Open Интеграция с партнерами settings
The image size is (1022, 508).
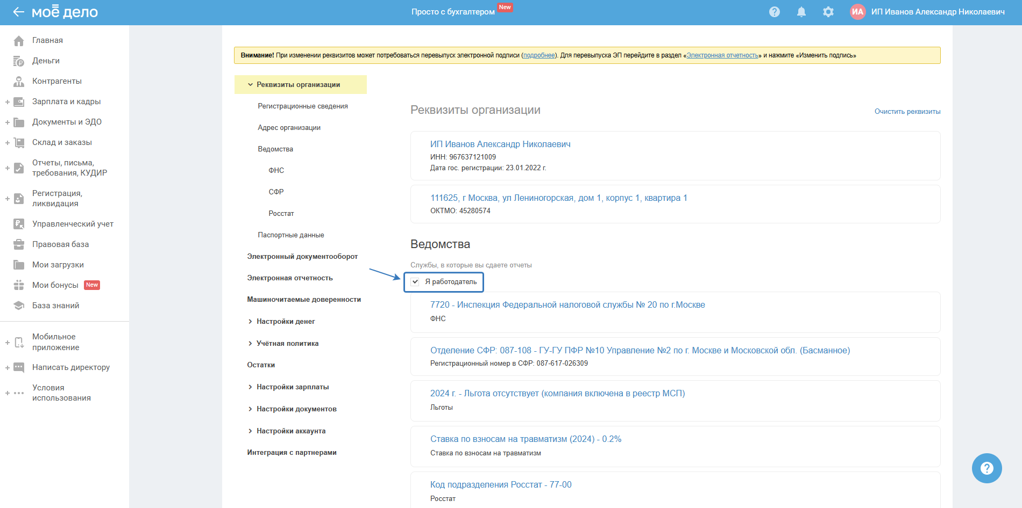[292, 453]
